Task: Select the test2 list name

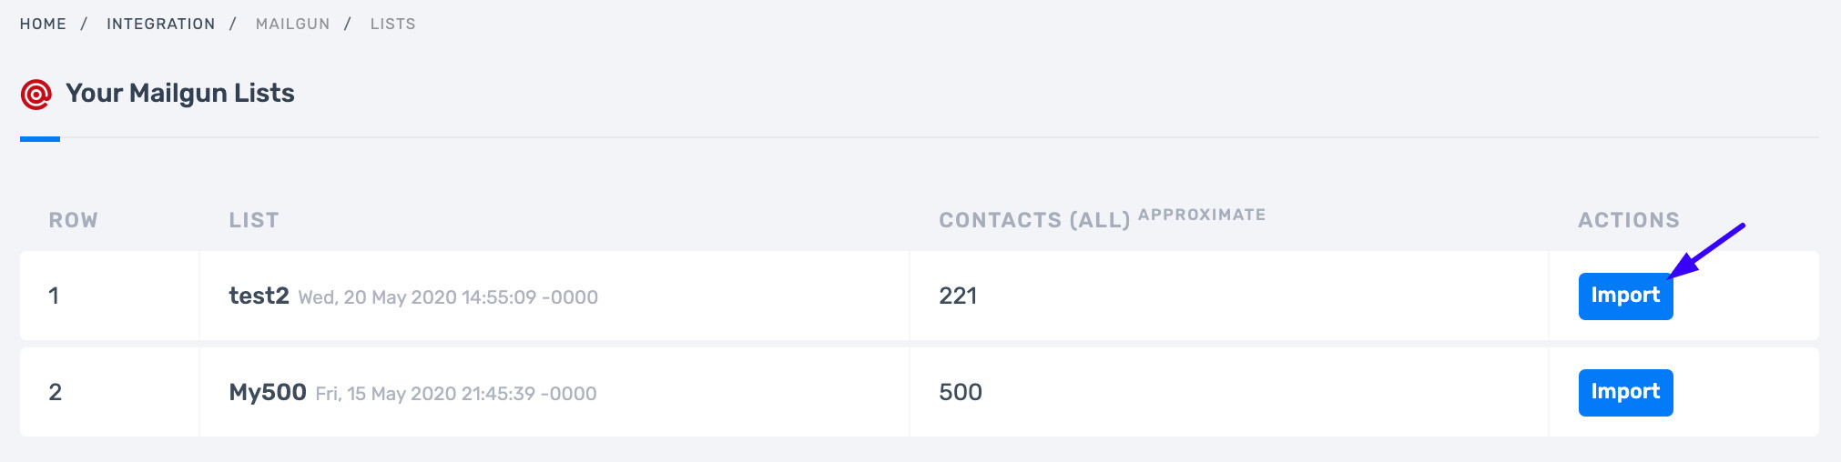Action: coord(259,296)
